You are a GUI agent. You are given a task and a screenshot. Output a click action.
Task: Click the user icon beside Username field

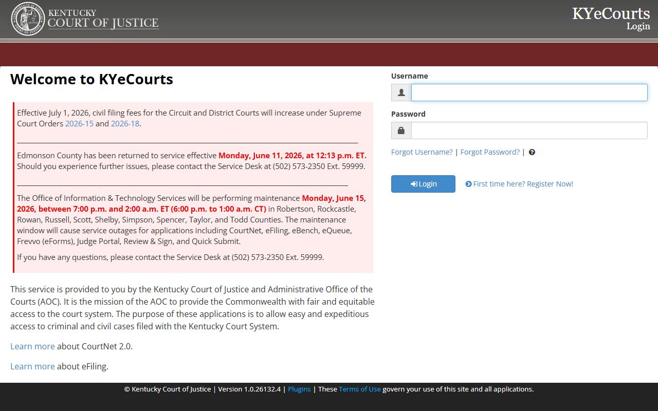(401, 92)
